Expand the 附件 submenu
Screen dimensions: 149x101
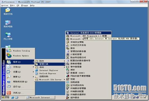click(x=50, y=61)
